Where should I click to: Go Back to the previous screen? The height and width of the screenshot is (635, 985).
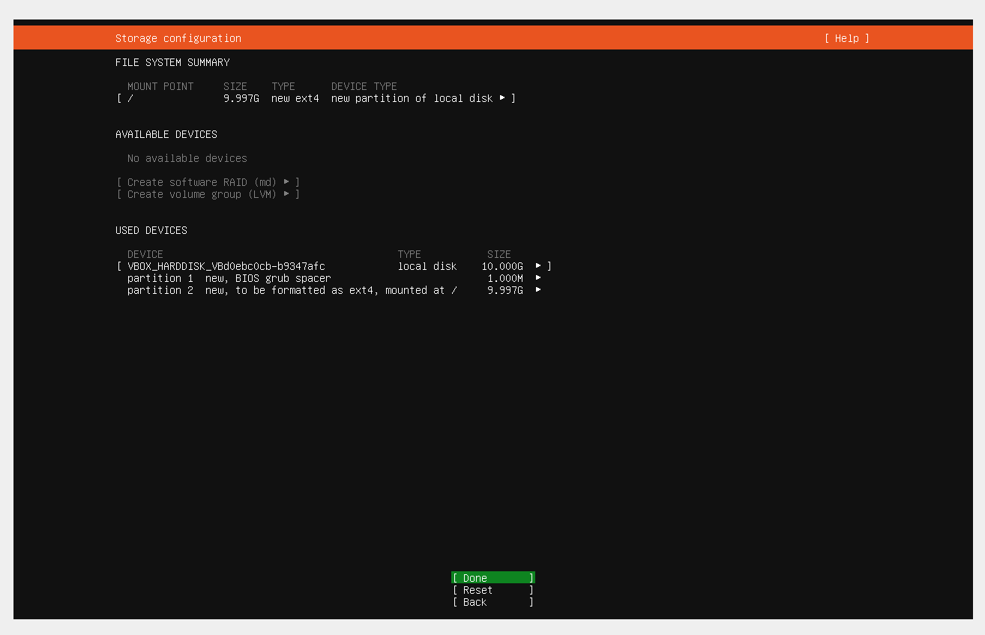(493, 602)
